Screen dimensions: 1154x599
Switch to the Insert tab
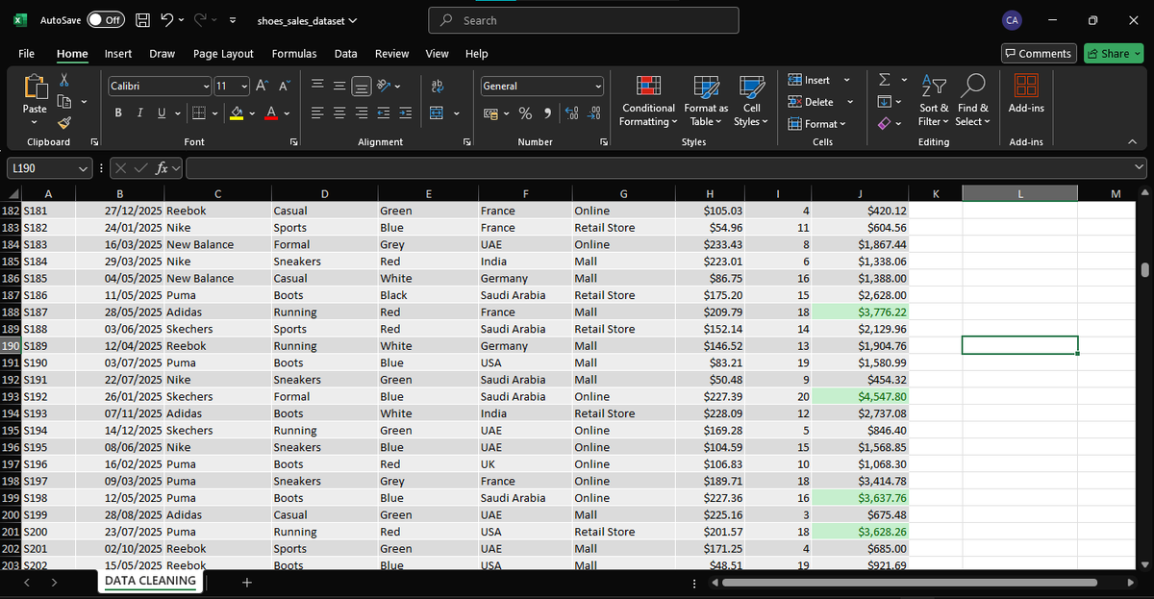click(118, 54)
